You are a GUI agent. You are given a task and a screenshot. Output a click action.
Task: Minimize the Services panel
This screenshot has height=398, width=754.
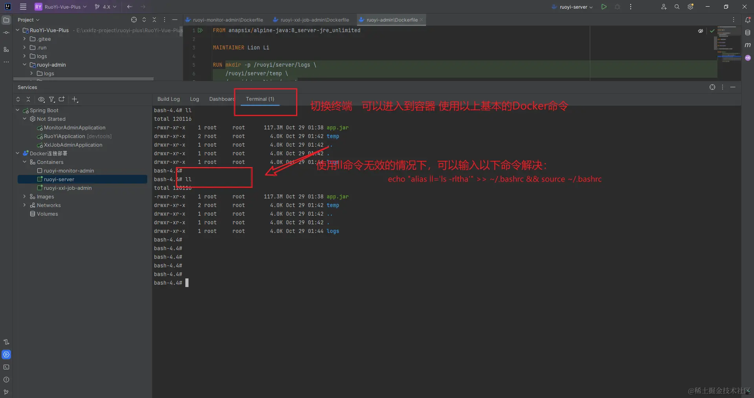733,87
